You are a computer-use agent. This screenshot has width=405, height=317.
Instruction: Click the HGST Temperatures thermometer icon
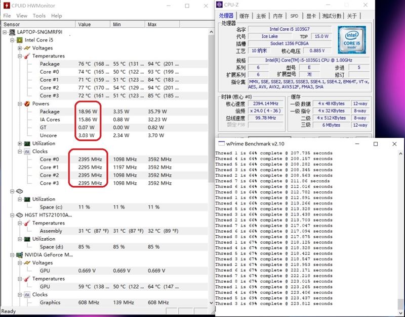27,223
